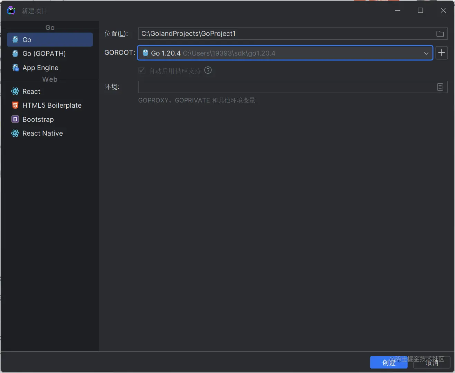Minimize the 新建项目 dialog
This screenshot has height=373, width=455.
click(x=398, y=10)
